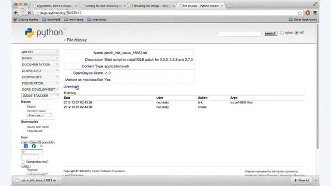Open the sidebar Search issues link

click(32, 107)
